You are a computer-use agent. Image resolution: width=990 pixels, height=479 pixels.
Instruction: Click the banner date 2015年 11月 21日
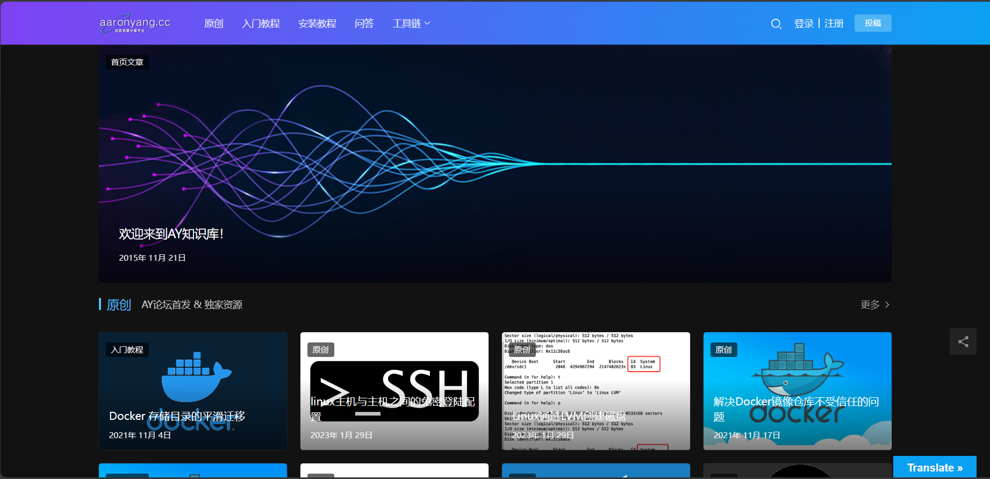coord(152,258)
